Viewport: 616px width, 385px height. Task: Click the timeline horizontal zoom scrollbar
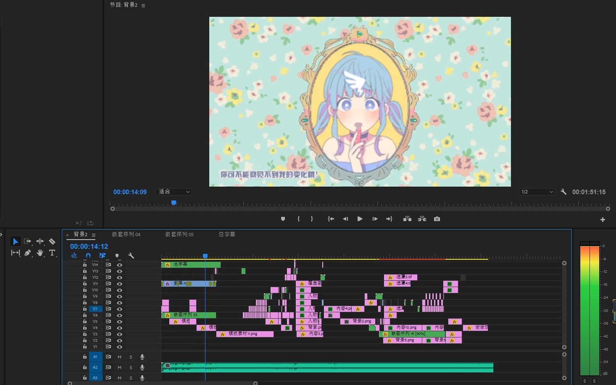pos(163,383)
